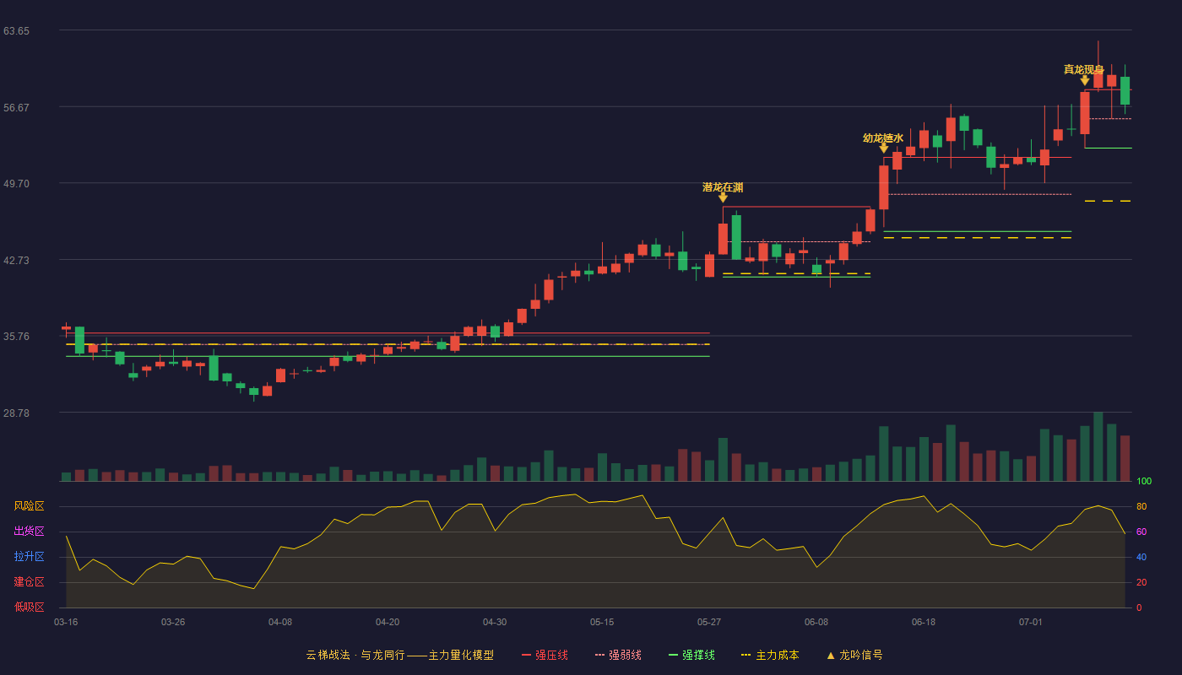Click the 20 indicator scale label
This screenshot has height=675, width=1182.
(1141, 582)
